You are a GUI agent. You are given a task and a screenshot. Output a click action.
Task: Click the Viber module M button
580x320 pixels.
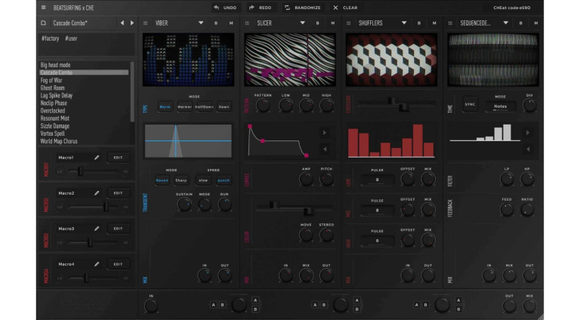tap(231, 23)
